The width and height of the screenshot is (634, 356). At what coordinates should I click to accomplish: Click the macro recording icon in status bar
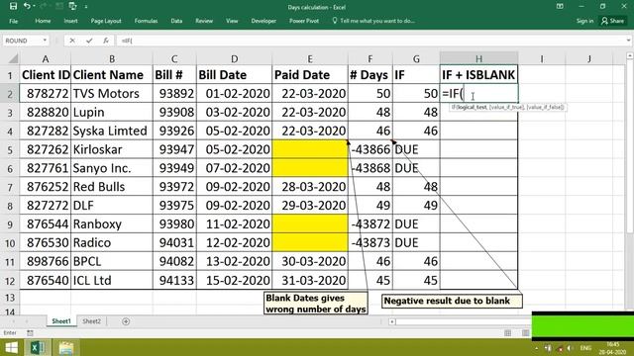(30, 333)
